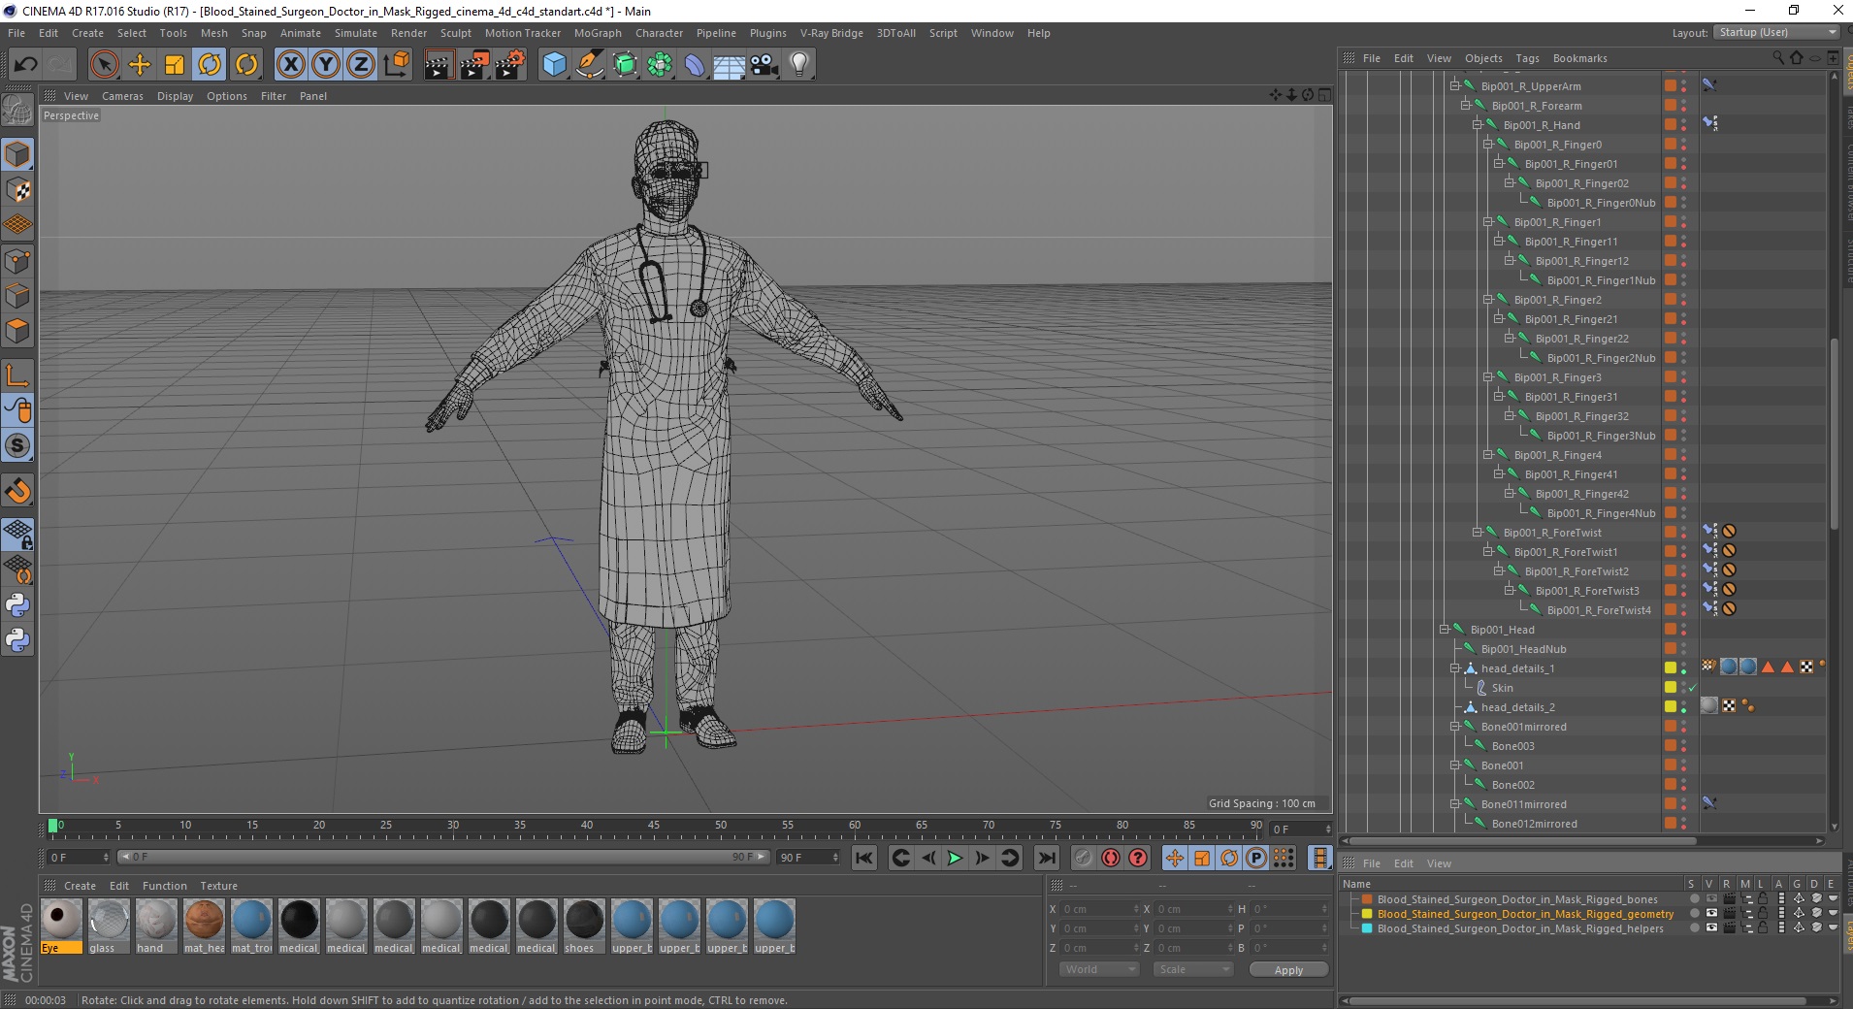Open the viewport Cameras menu
The width and height of the screenshot is (1853, 1009).
[x=122, y=96]
